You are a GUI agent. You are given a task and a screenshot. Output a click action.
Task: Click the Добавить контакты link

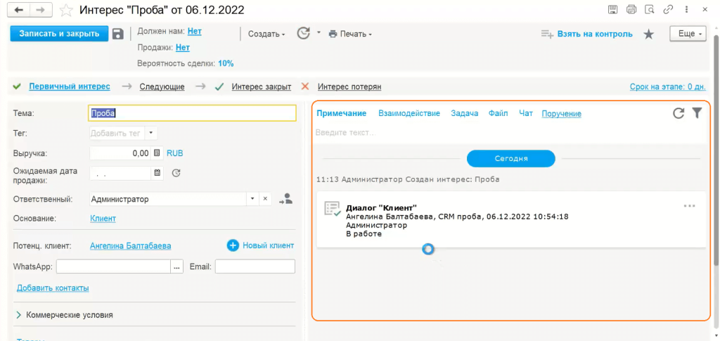53,288
